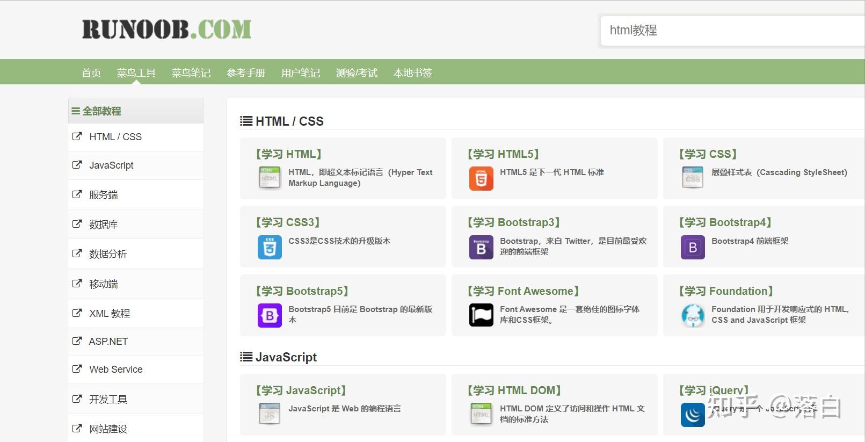The height and width of the screenshot is (442, 865).
Task: Click the external link icon beside 数据分析
Action: click(x=77, y=253)
